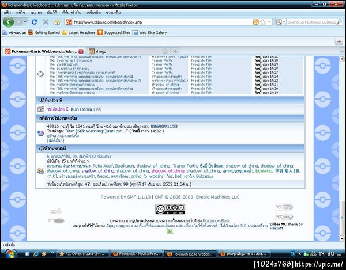The image size is (346, 270).
Task: Subscribe via the RSS feed icon
Action: [255, 22]
